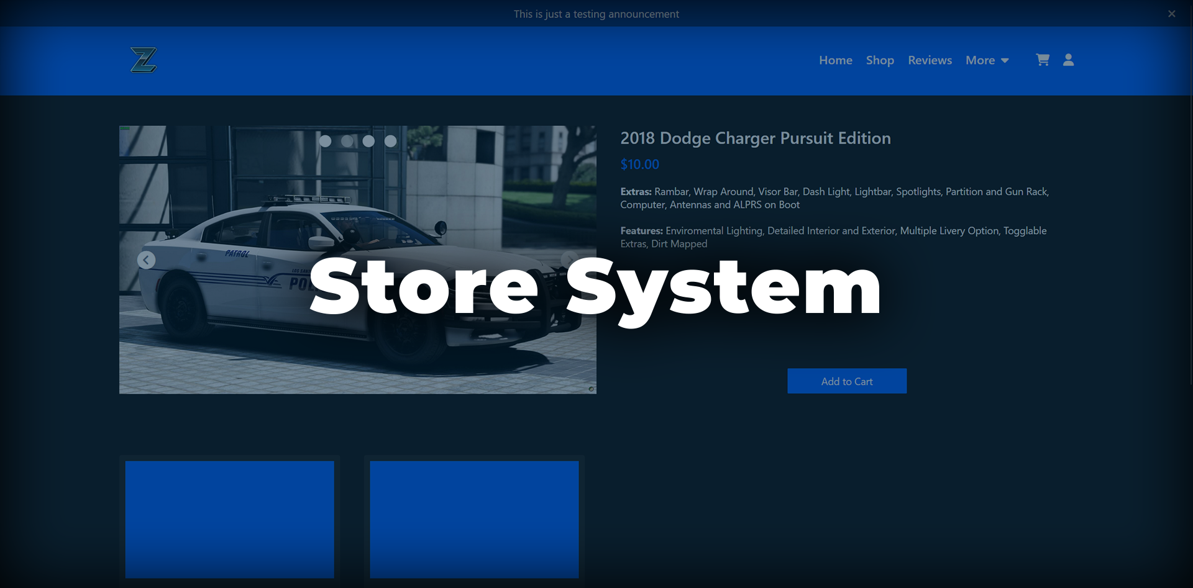Open the first product thumbnail below

(x=229, y=520)
